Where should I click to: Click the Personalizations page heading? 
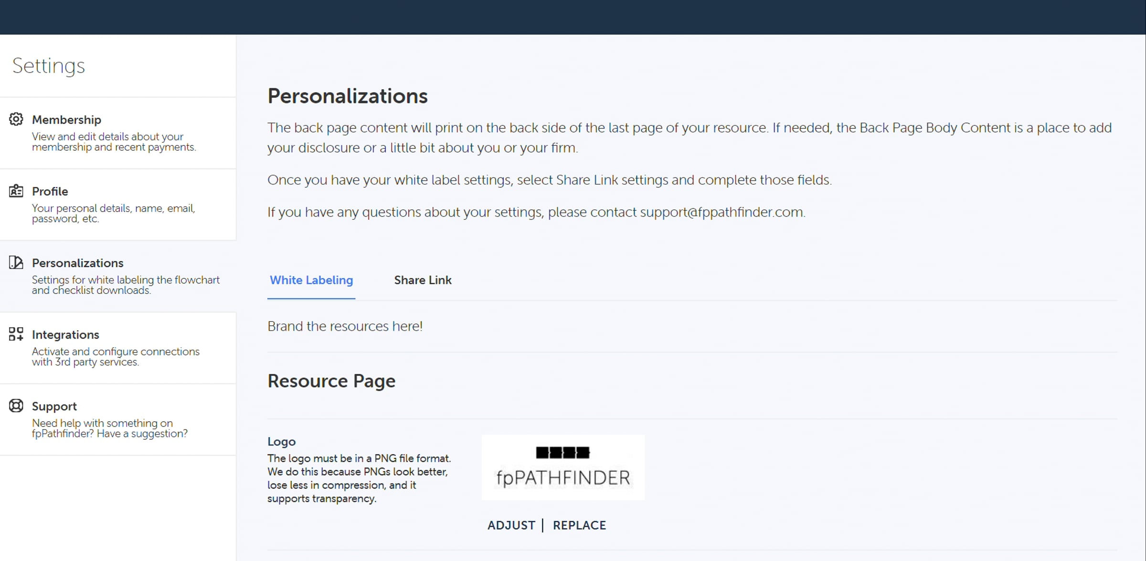point(348,96)
